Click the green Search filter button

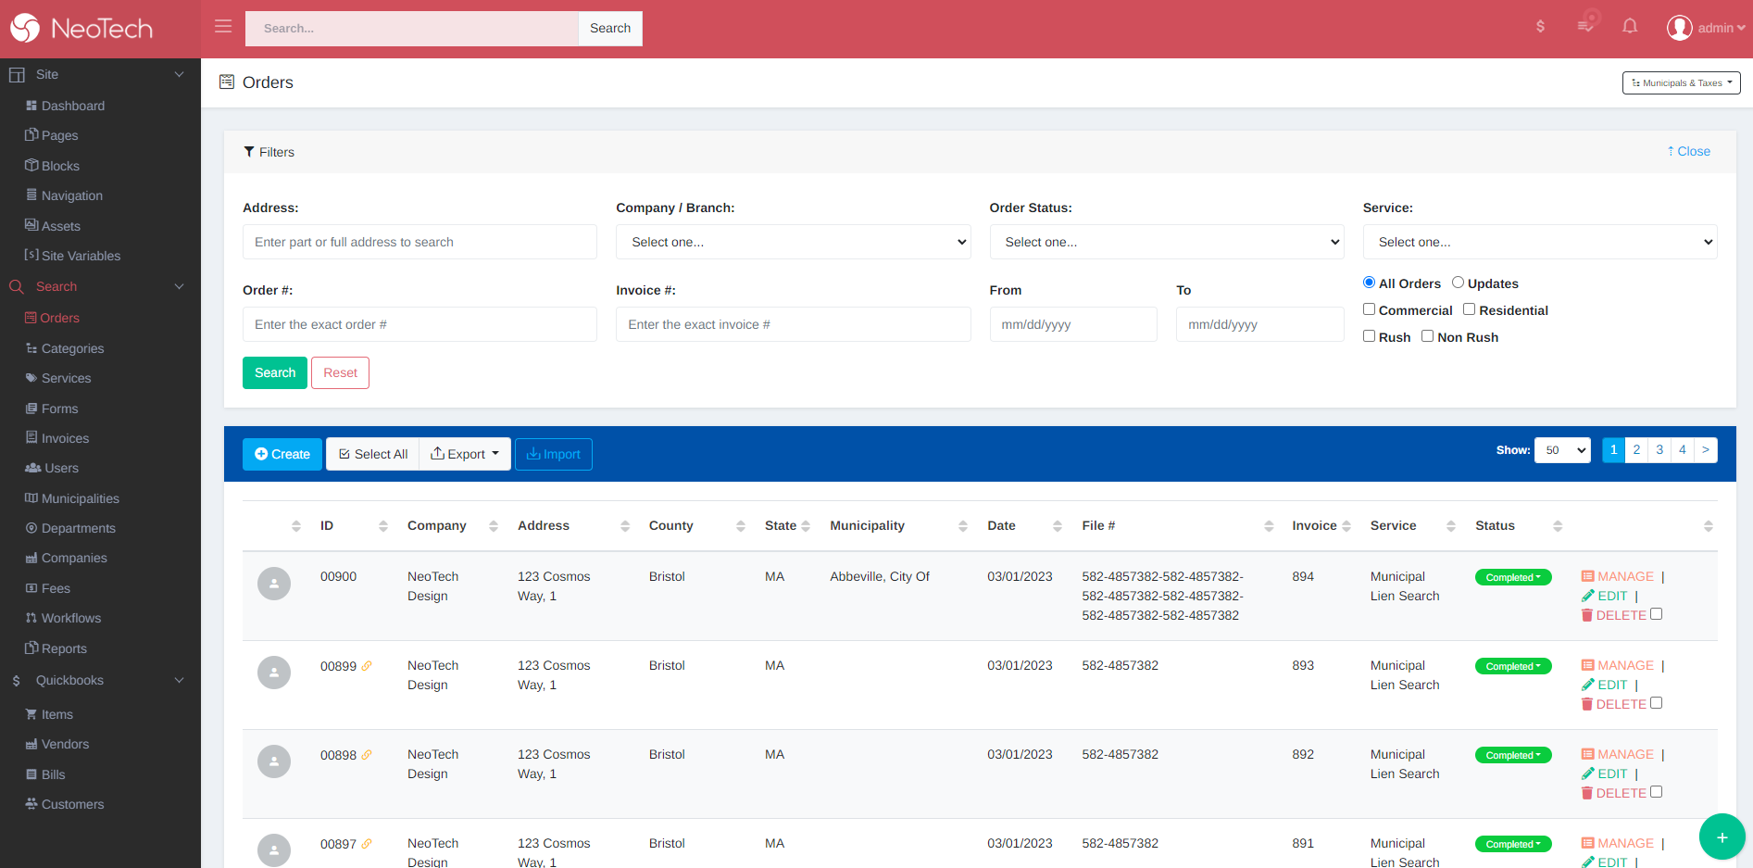point(275,372)
